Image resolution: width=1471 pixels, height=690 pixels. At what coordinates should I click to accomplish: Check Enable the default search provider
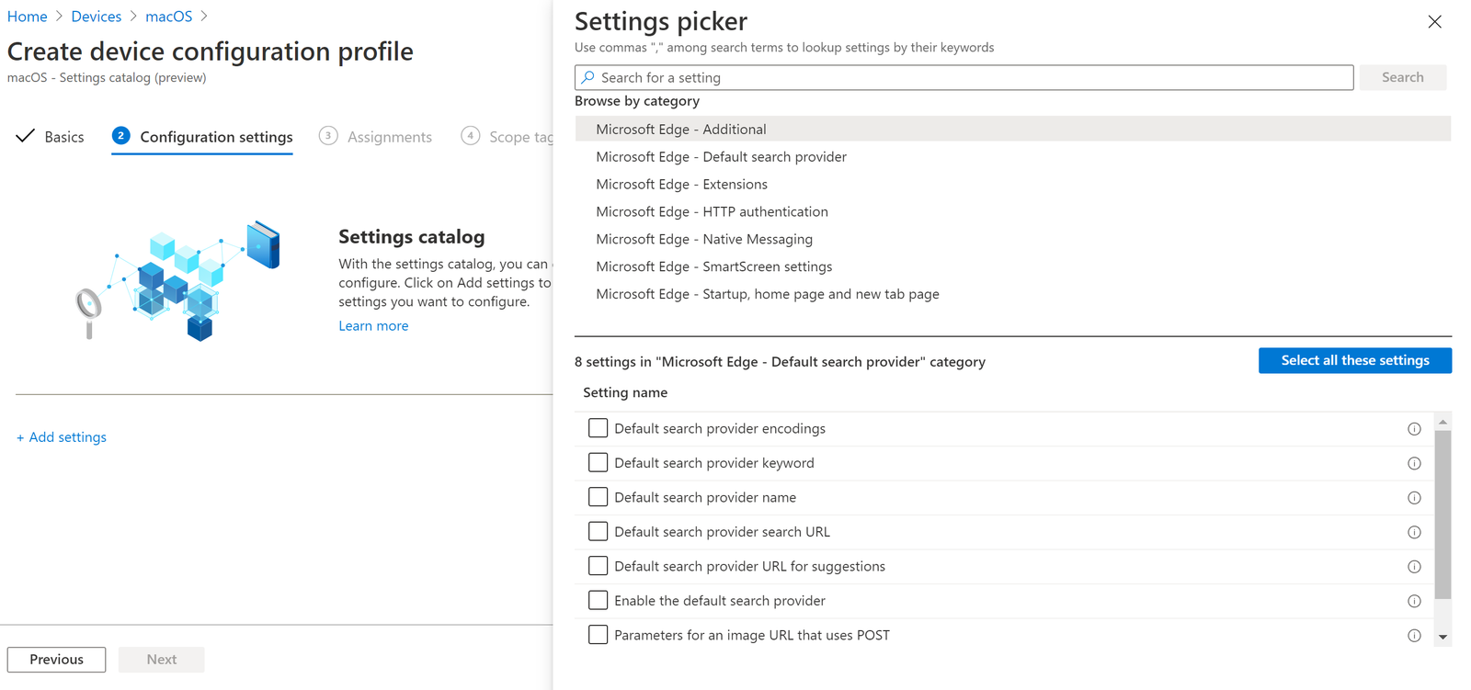coord(598,600)
